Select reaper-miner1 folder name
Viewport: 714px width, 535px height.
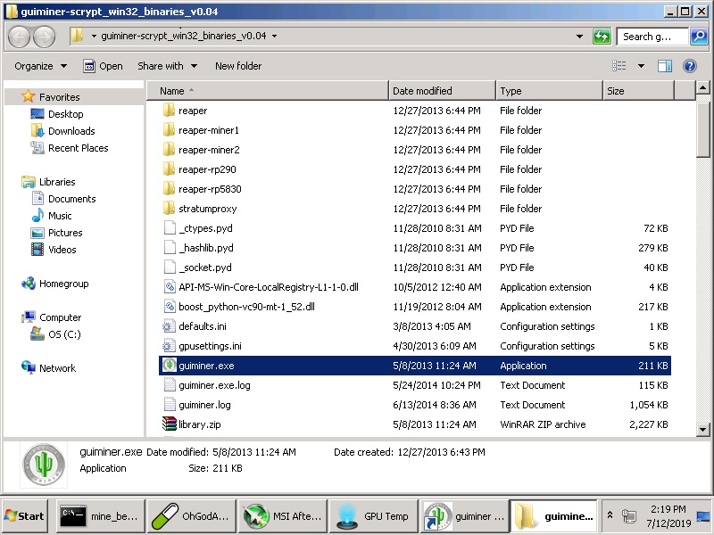[209, 130]
